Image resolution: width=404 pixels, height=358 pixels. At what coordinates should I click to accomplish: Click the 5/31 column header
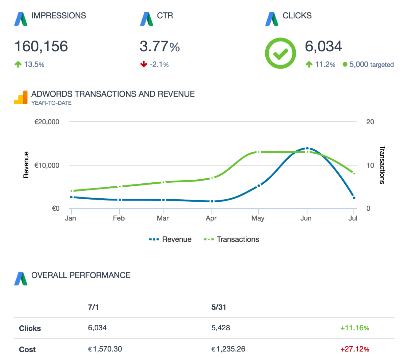point(219,307)
